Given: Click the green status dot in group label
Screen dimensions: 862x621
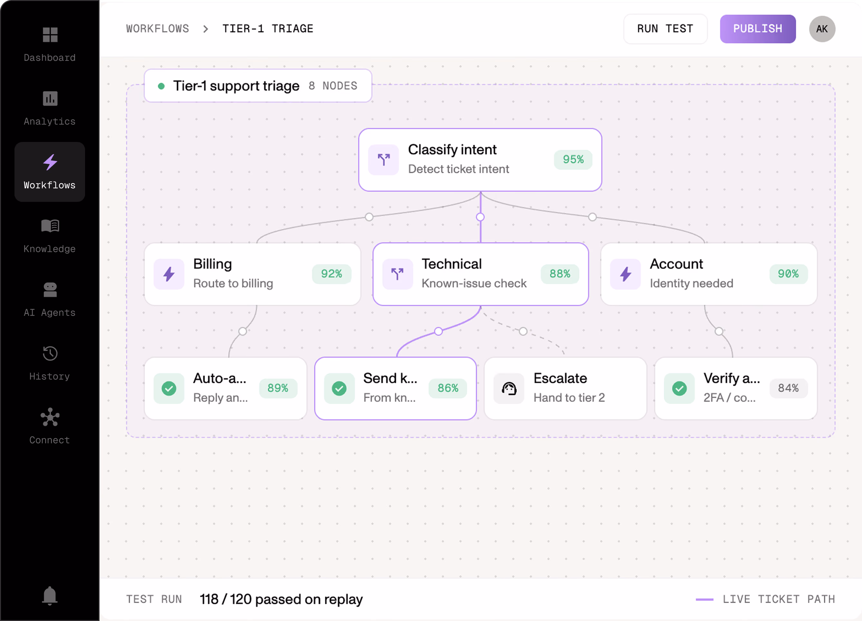Looking at the screenshot, I should tap(161, 86).
